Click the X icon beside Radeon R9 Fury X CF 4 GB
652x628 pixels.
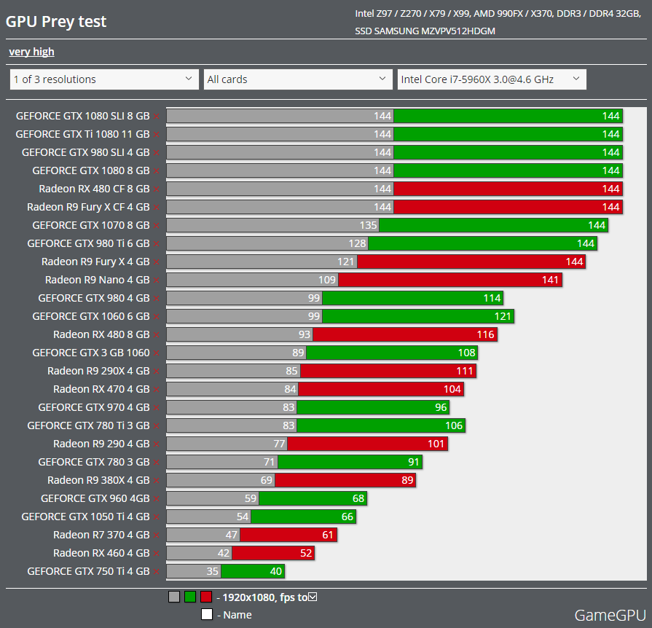click(x=157, y=208)
